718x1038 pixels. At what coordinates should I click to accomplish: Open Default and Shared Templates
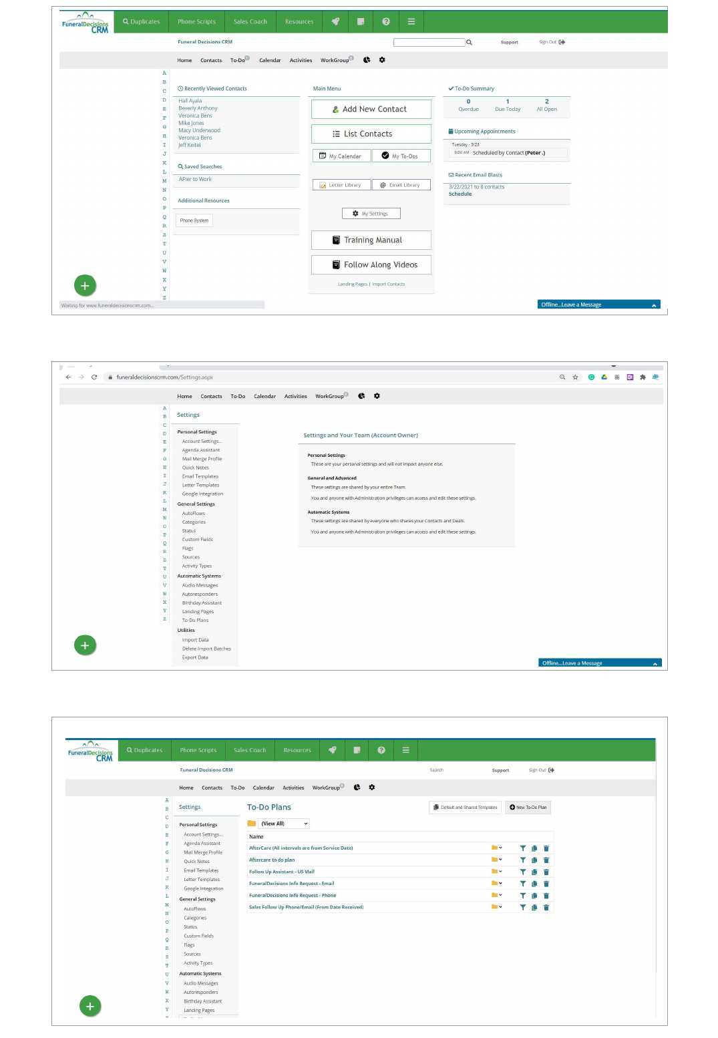coord(465,808)
